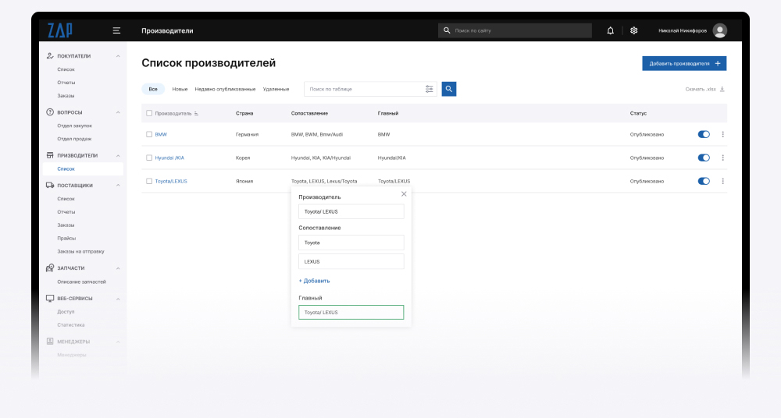Focus Производитель field in popup

coord(351,211)
